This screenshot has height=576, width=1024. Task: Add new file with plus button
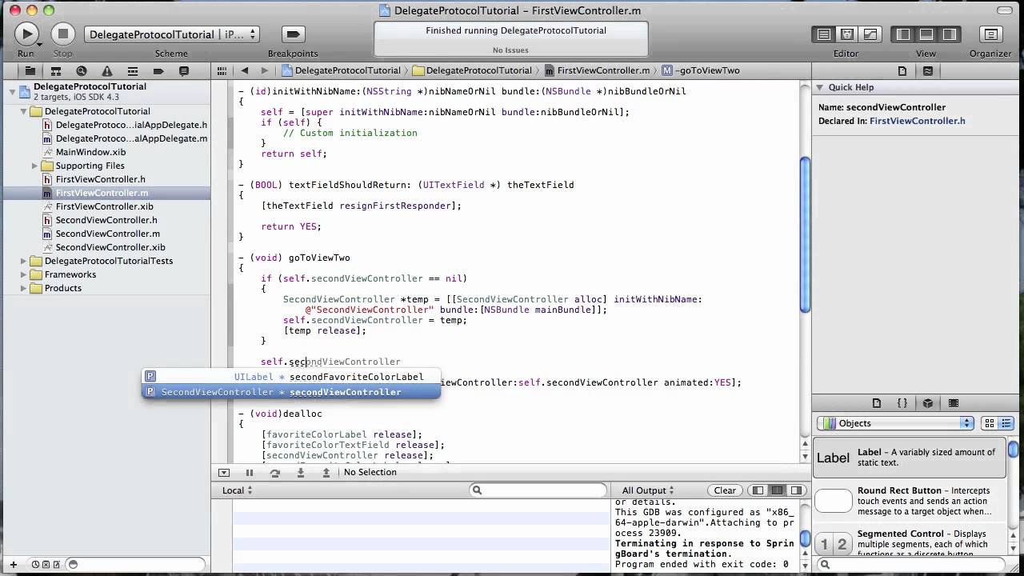coord(13,564)
